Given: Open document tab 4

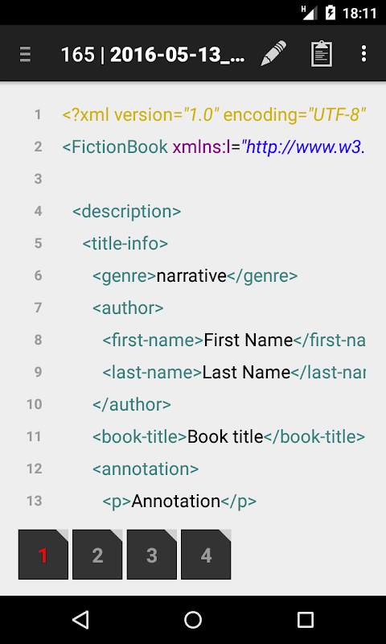Looking at the screenshot, I should [x=206, y=555].
